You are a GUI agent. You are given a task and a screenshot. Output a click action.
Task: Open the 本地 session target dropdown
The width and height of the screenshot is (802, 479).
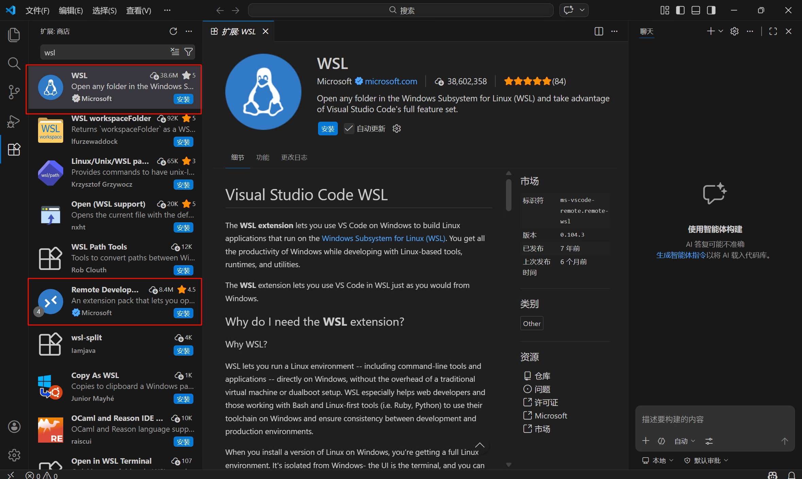pyautogui.click(x=658, y=460)
